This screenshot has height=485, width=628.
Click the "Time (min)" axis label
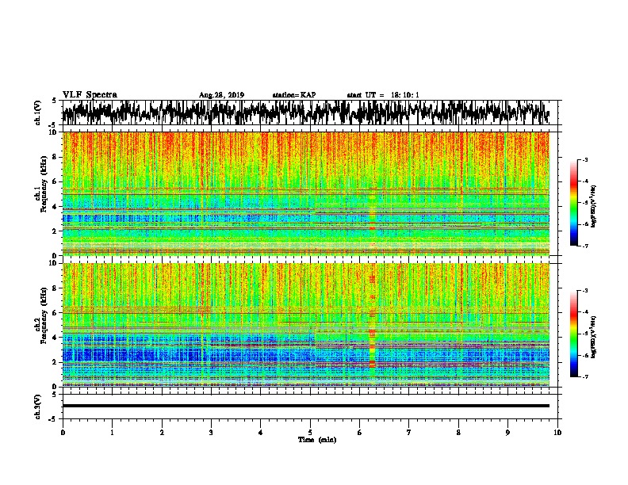[317, 440]
